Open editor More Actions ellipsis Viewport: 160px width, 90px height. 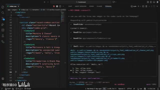click(63, 6)
